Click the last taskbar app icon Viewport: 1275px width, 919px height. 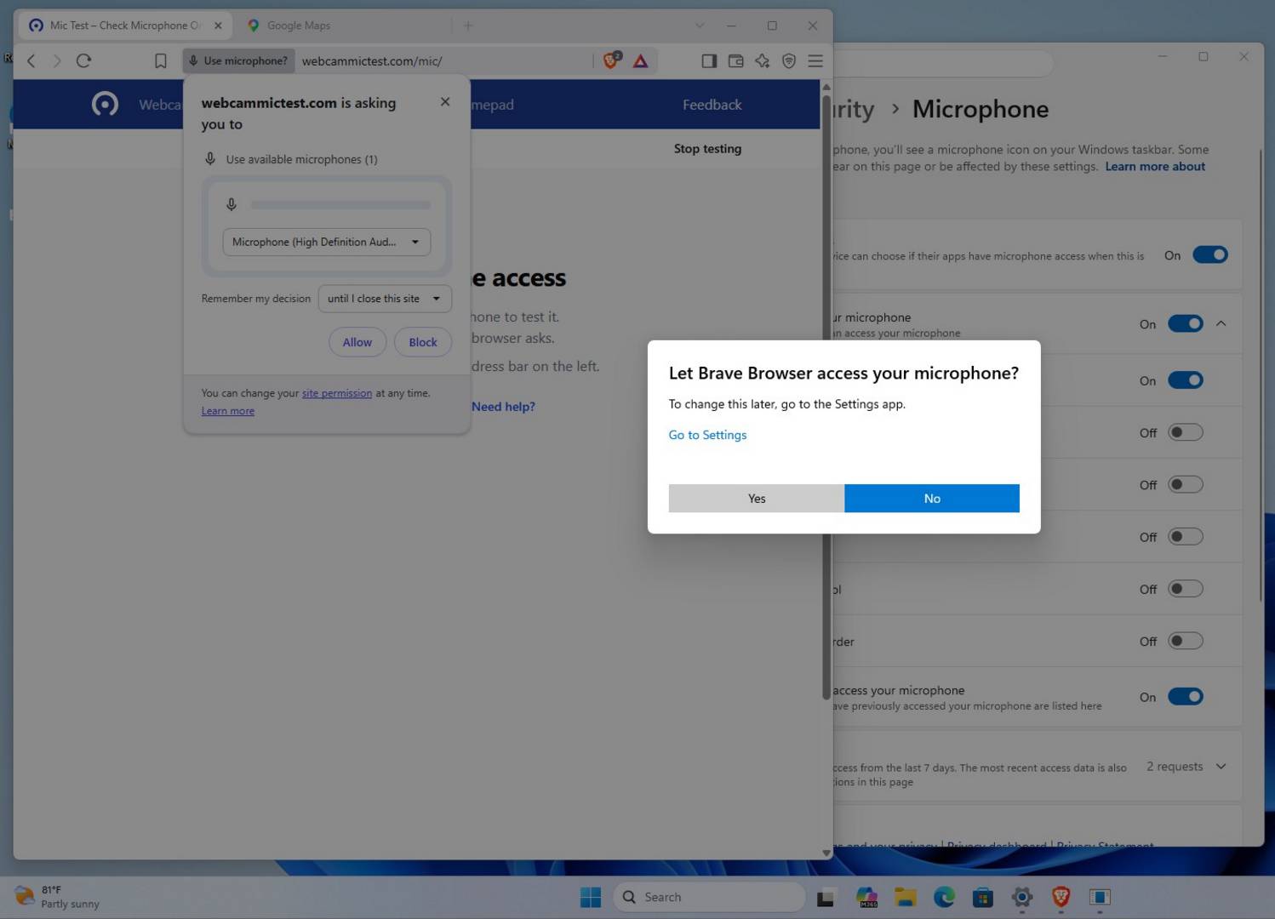(1100, 897)
